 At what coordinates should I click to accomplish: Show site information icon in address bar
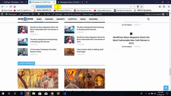coord(33,7)
